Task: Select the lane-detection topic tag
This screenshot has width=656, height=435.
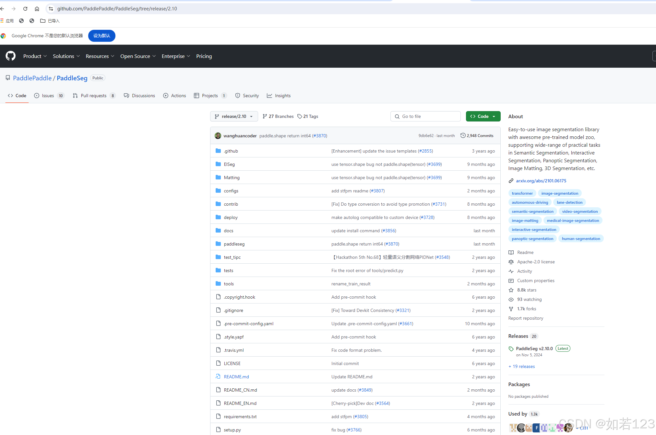Action: coord(569,202)
